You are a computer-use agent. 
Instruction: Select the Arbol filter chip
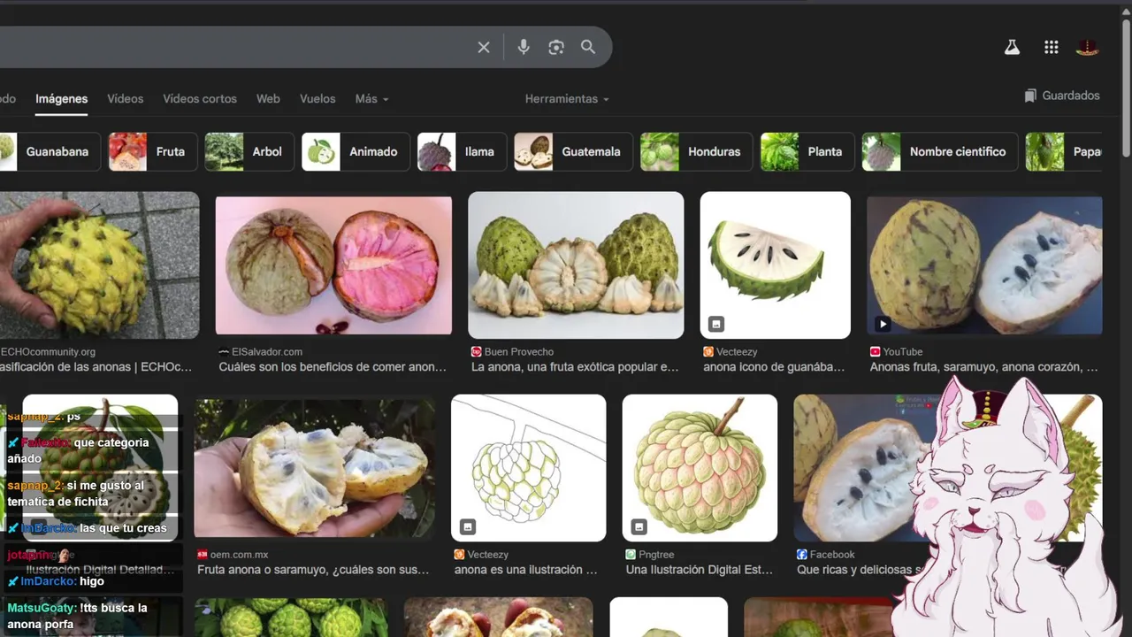click(249, 151)
